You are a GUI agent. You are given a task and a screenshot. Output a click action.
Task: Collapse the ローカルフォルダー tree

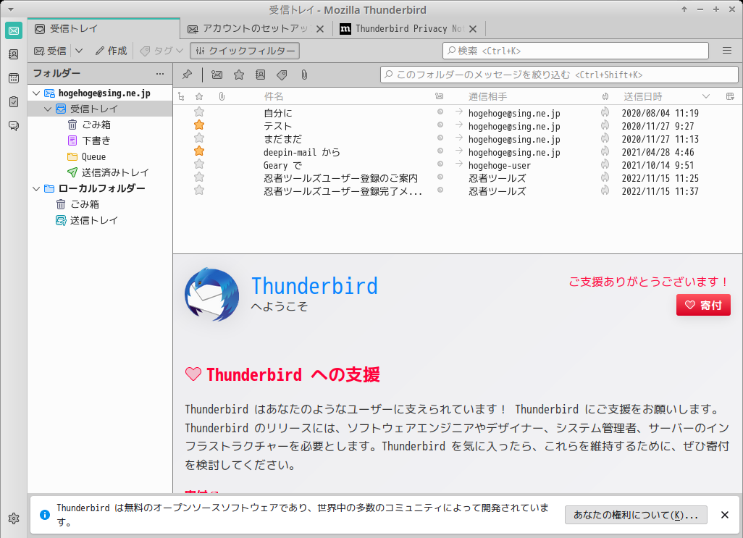(x=36, y=188)
